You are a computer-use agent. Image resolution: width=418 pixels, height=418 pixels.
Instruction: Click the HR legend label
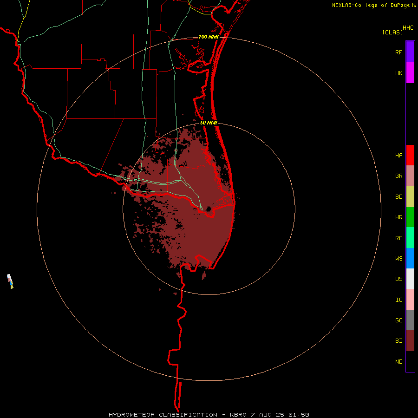[398, 217]
